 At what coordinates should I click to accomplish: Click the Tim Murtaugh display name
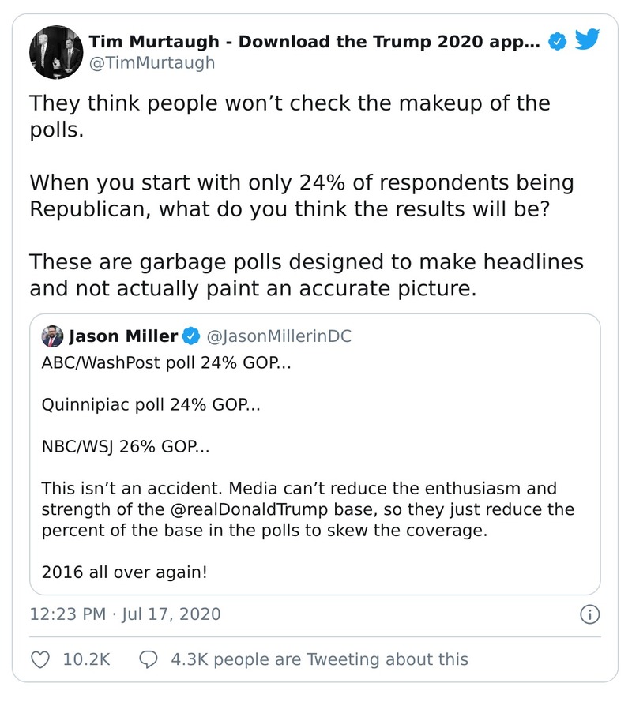pyautogui.click(x=314, y=41)
